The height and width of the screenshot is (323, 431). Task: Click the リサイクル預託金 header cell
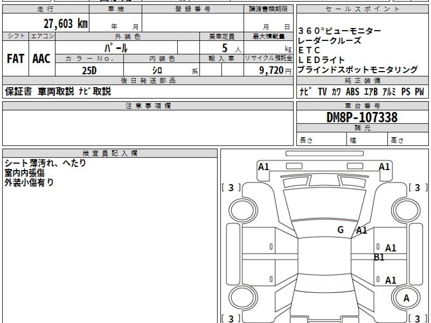269,58
